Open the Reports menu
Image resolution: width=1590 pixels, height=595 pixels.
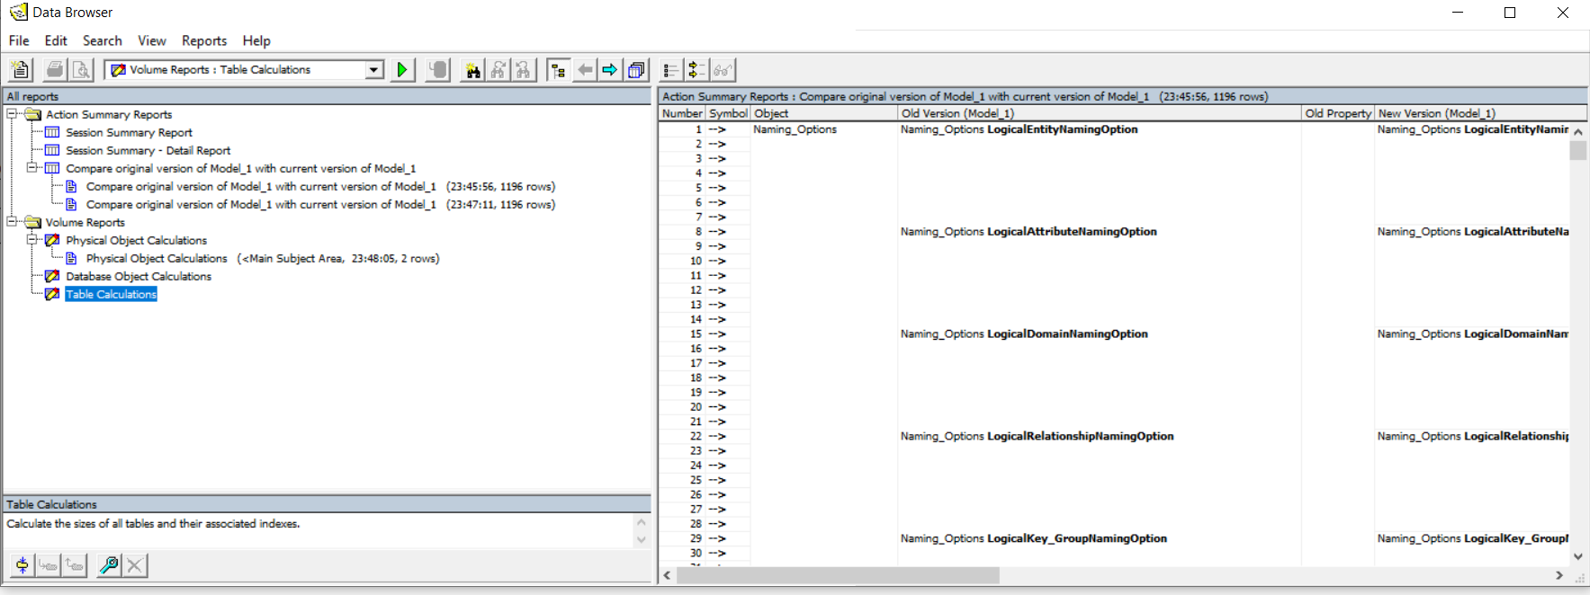tap(203, 40)
